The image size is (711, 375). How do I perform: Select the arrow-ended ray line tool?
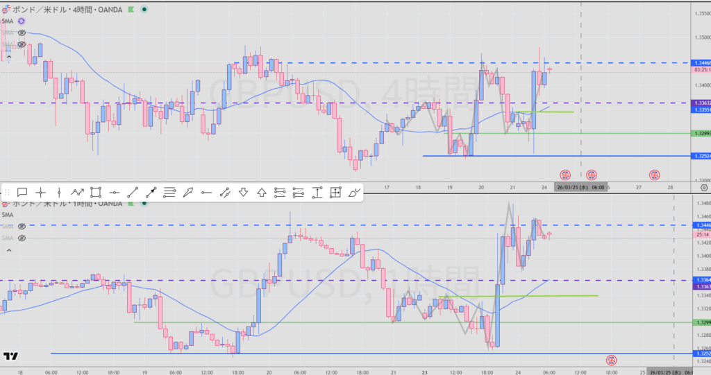click(151, 193)
